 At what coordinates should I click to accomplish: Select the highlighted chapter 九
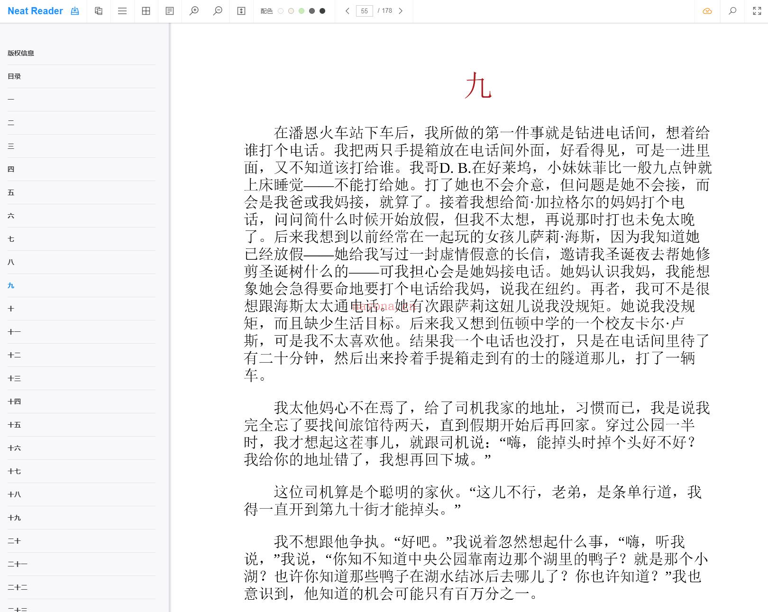click(82, 285)
